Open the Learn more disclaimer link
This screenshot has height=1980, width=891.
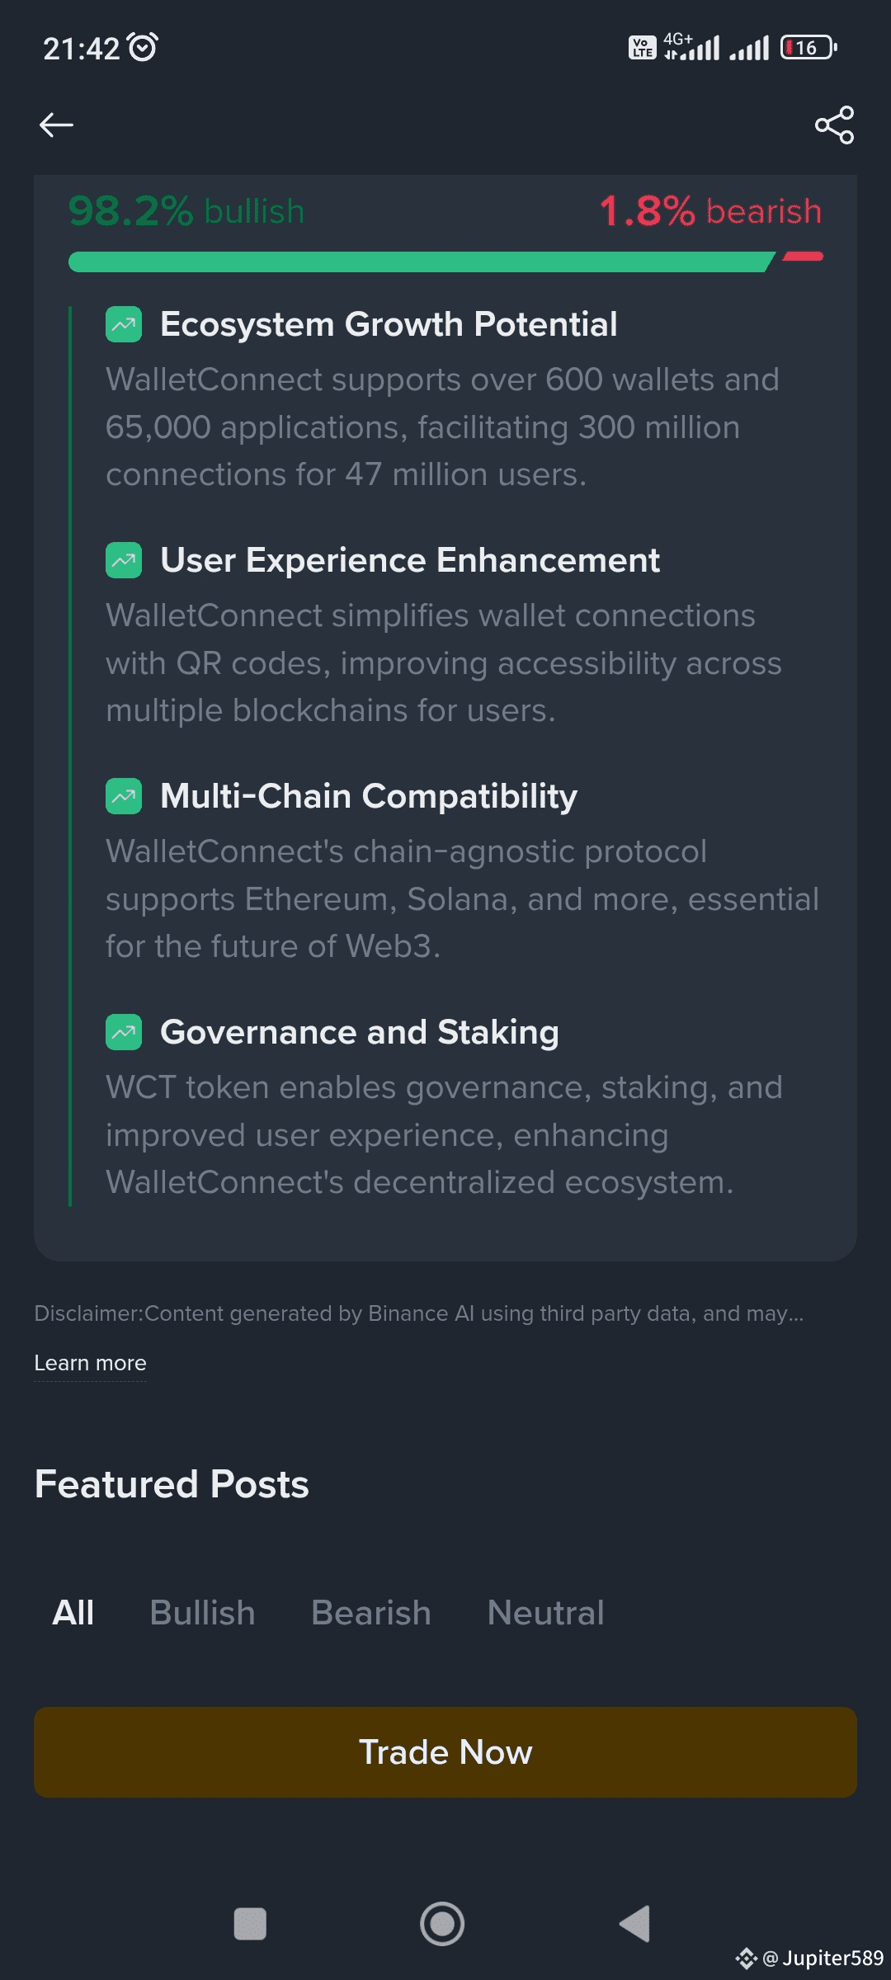click(90, 1363)
